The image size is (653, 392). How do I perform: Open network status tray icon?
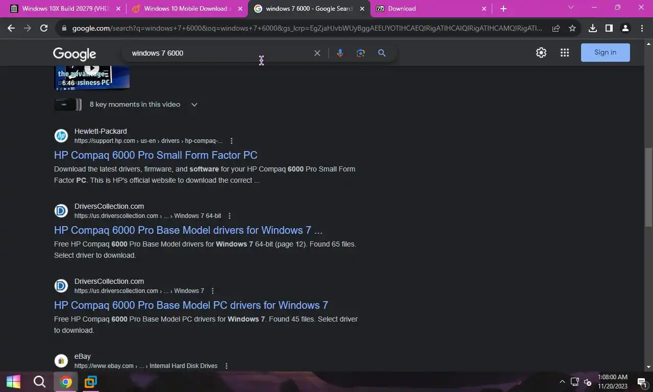click(x=575, y=382)
